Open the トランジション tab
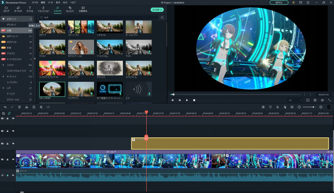Viewport: 334px width, 193px height. coord(44,9)
